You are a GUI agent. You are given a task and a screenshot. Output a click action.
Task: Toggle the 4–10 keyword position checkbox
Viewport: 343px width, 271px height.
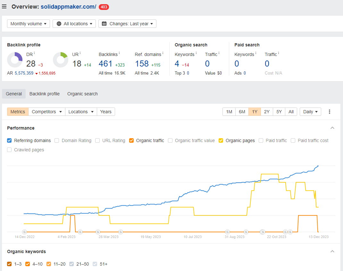[28, 264]
